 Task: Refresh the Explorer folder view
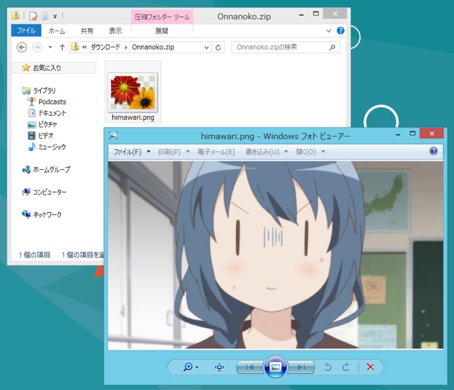coord(218,48)
